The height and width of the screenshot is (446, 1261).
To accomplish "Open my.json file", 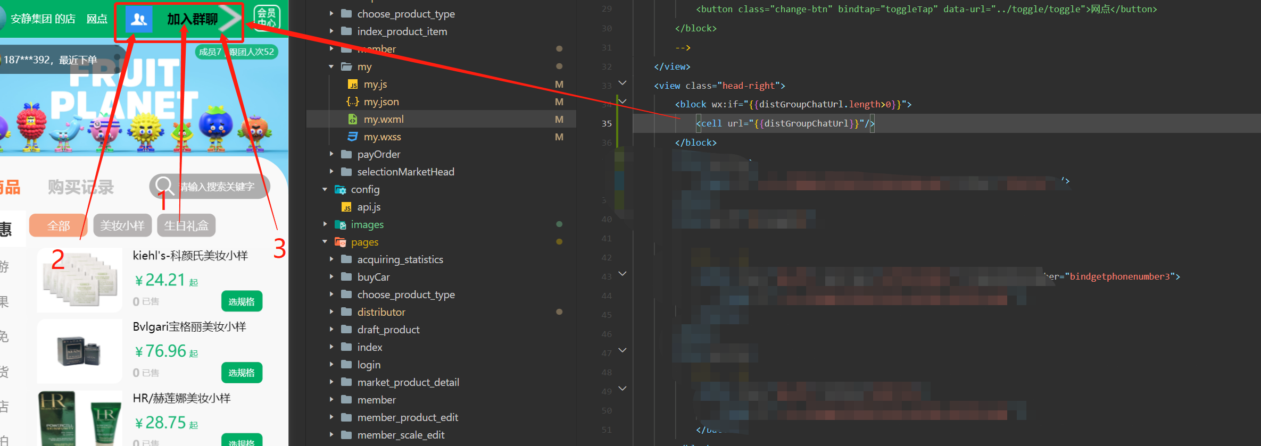I will pyautogui.click(x=381, y=102).
